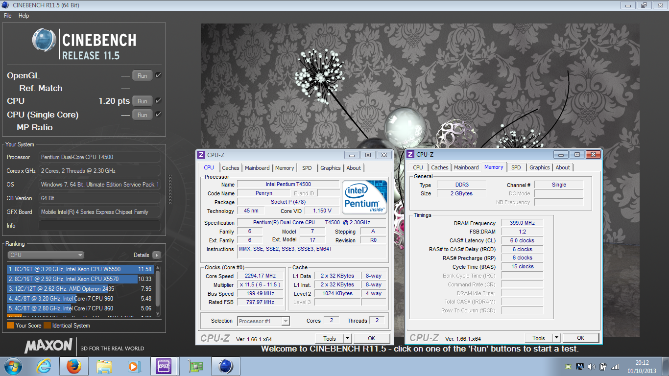
Task: Open the Windows Start menu orb
Action: [x=12, y=366]
